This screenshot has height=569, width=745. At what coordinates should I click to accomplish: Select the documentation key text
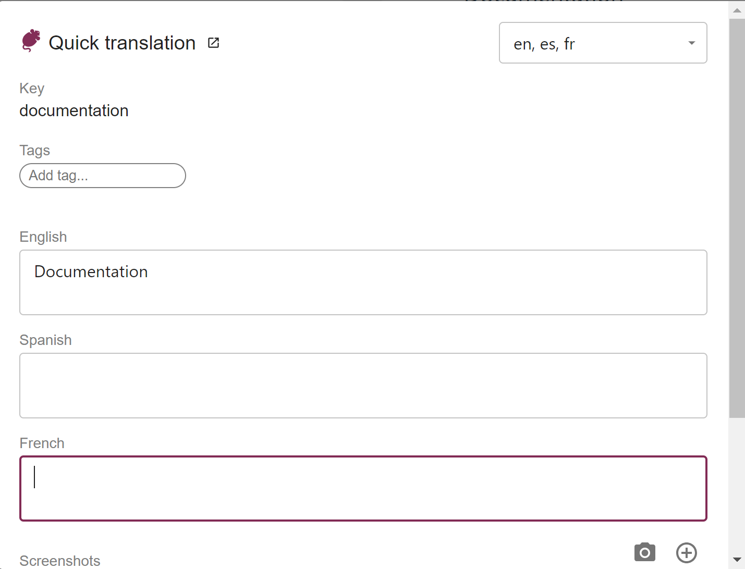pyautogui.click(x=74, y=110)
